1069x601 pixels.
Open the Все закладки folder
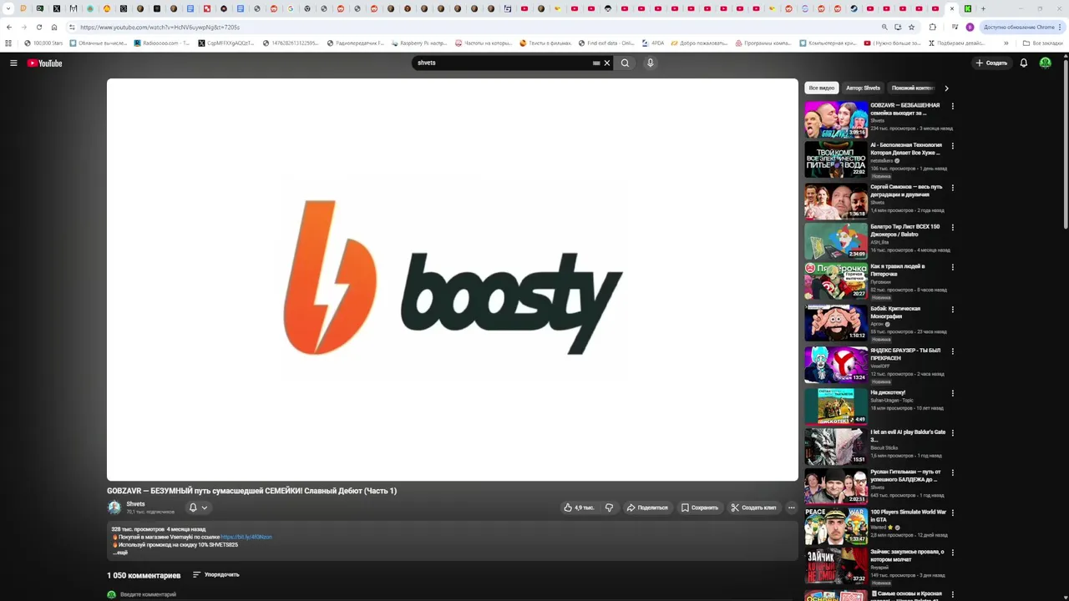click(x=1043, y=43)
